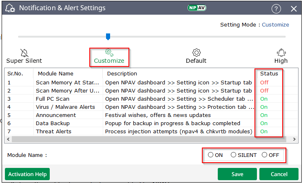Choose the Default gear icon mode
The width and height of the screenshot is (303, 183).
(196, 53)
